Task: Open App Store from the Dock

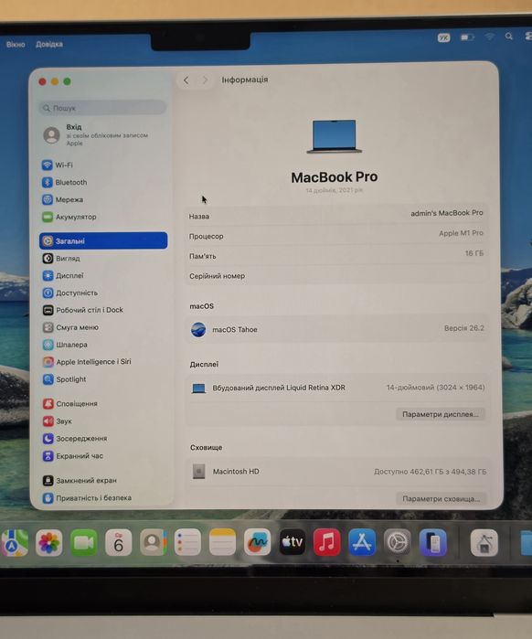Action: coord(362,542)
